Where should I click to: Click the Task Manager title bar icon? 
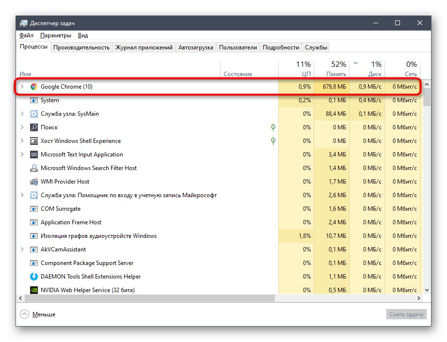pyautogui.click(x=24, y=23)
